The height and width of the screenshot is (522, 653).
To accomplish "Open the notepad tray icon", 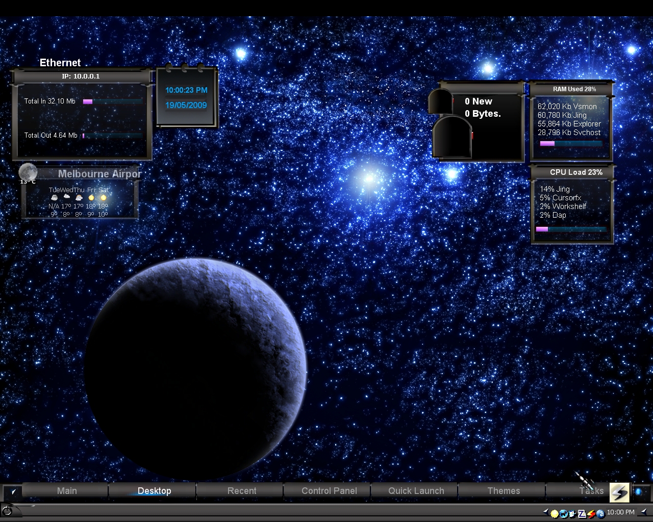I will pos(572,513).
